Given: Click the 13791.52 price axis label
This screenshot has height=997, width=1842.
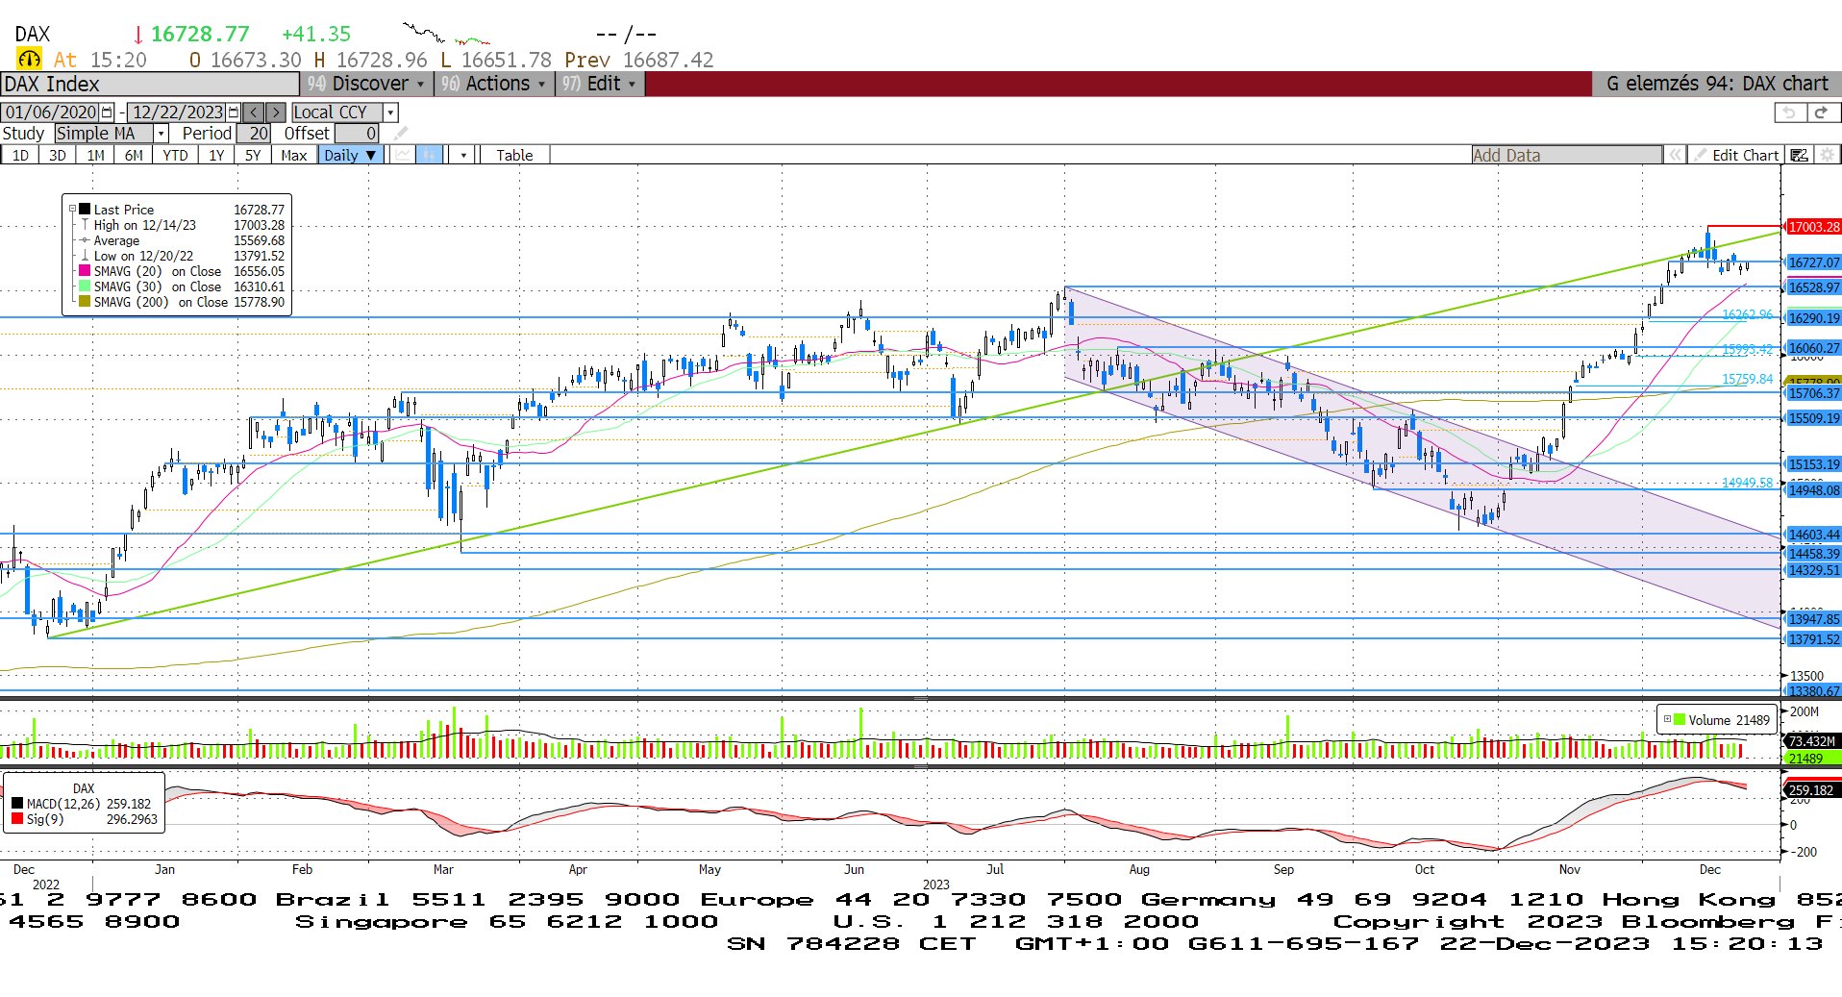Looking at the screenshot, I should [1813, 639].
